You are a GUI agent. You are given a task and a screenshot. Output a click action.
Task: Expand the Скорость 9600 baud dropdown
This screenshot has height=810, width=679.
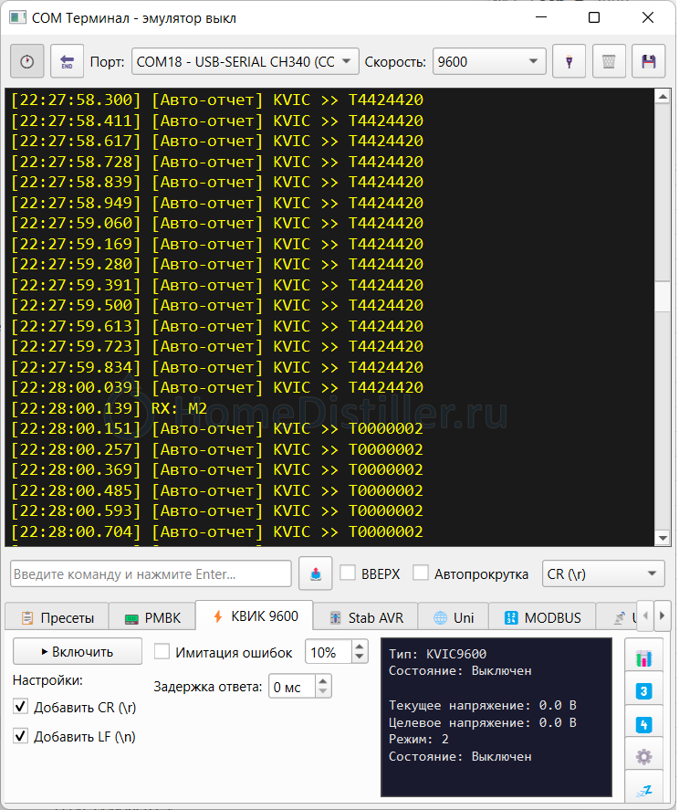(489, 62)
